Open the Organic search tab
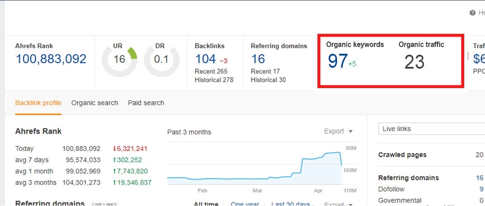 (94, 103)
